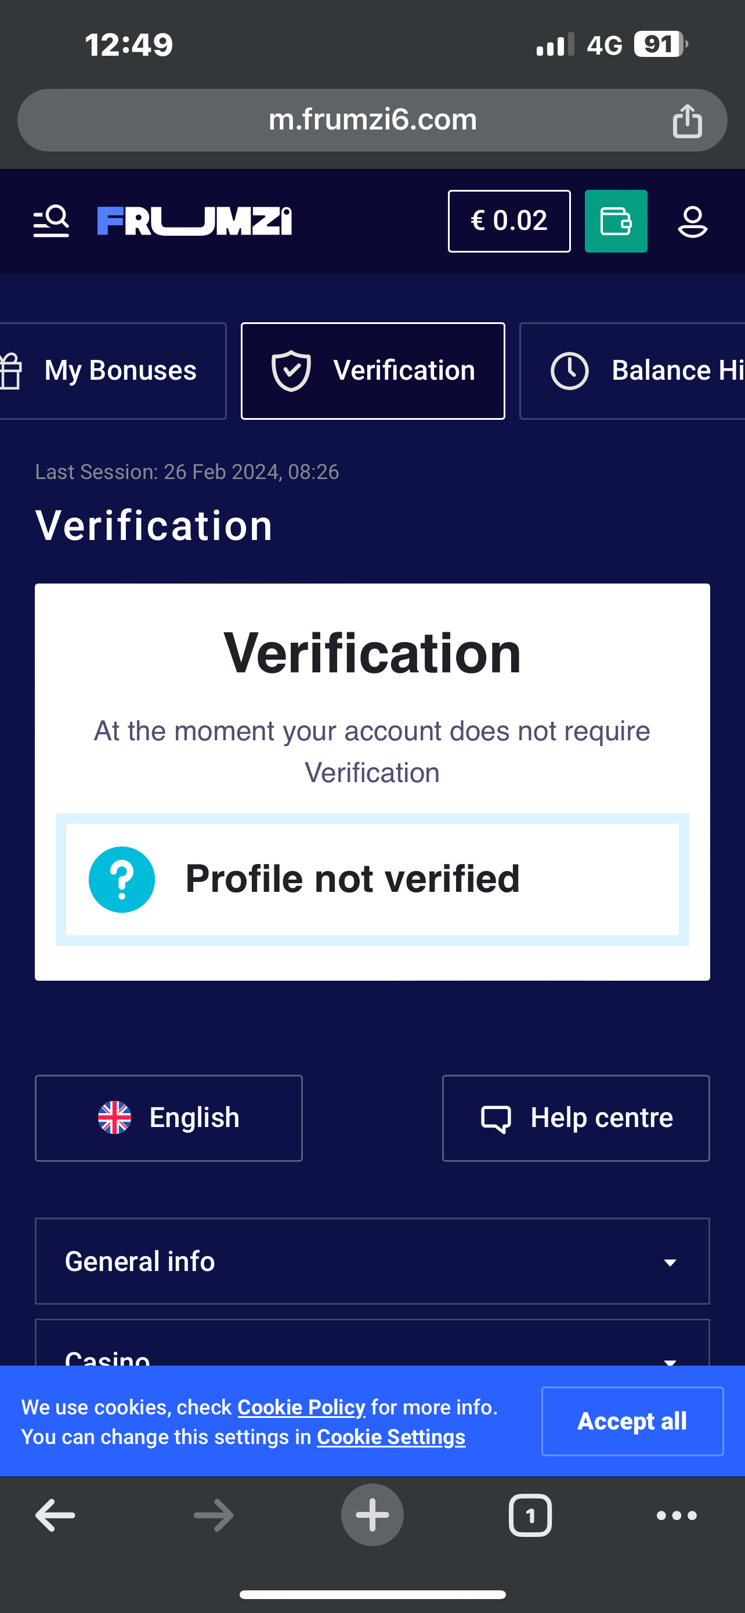This screenshot has height=1613, width=745.
Task: Open the Cookie Policy link
Action: [x=301, y=1407]
